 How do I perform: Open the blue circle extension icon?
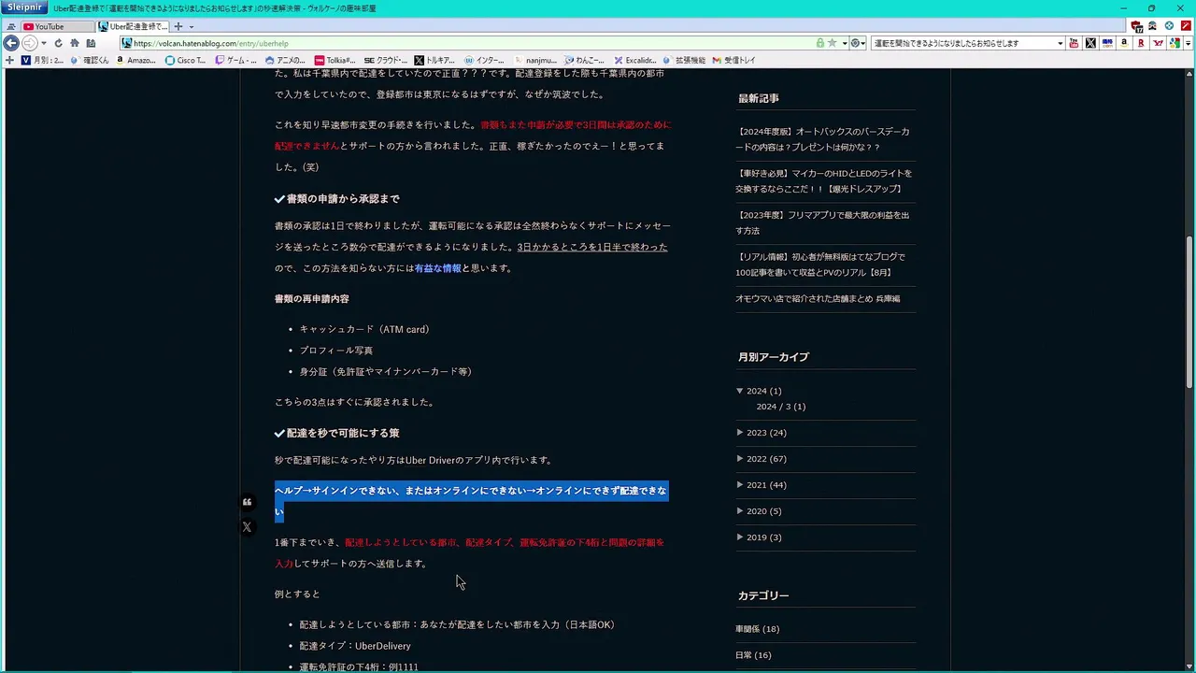[x=1169, y=26]
